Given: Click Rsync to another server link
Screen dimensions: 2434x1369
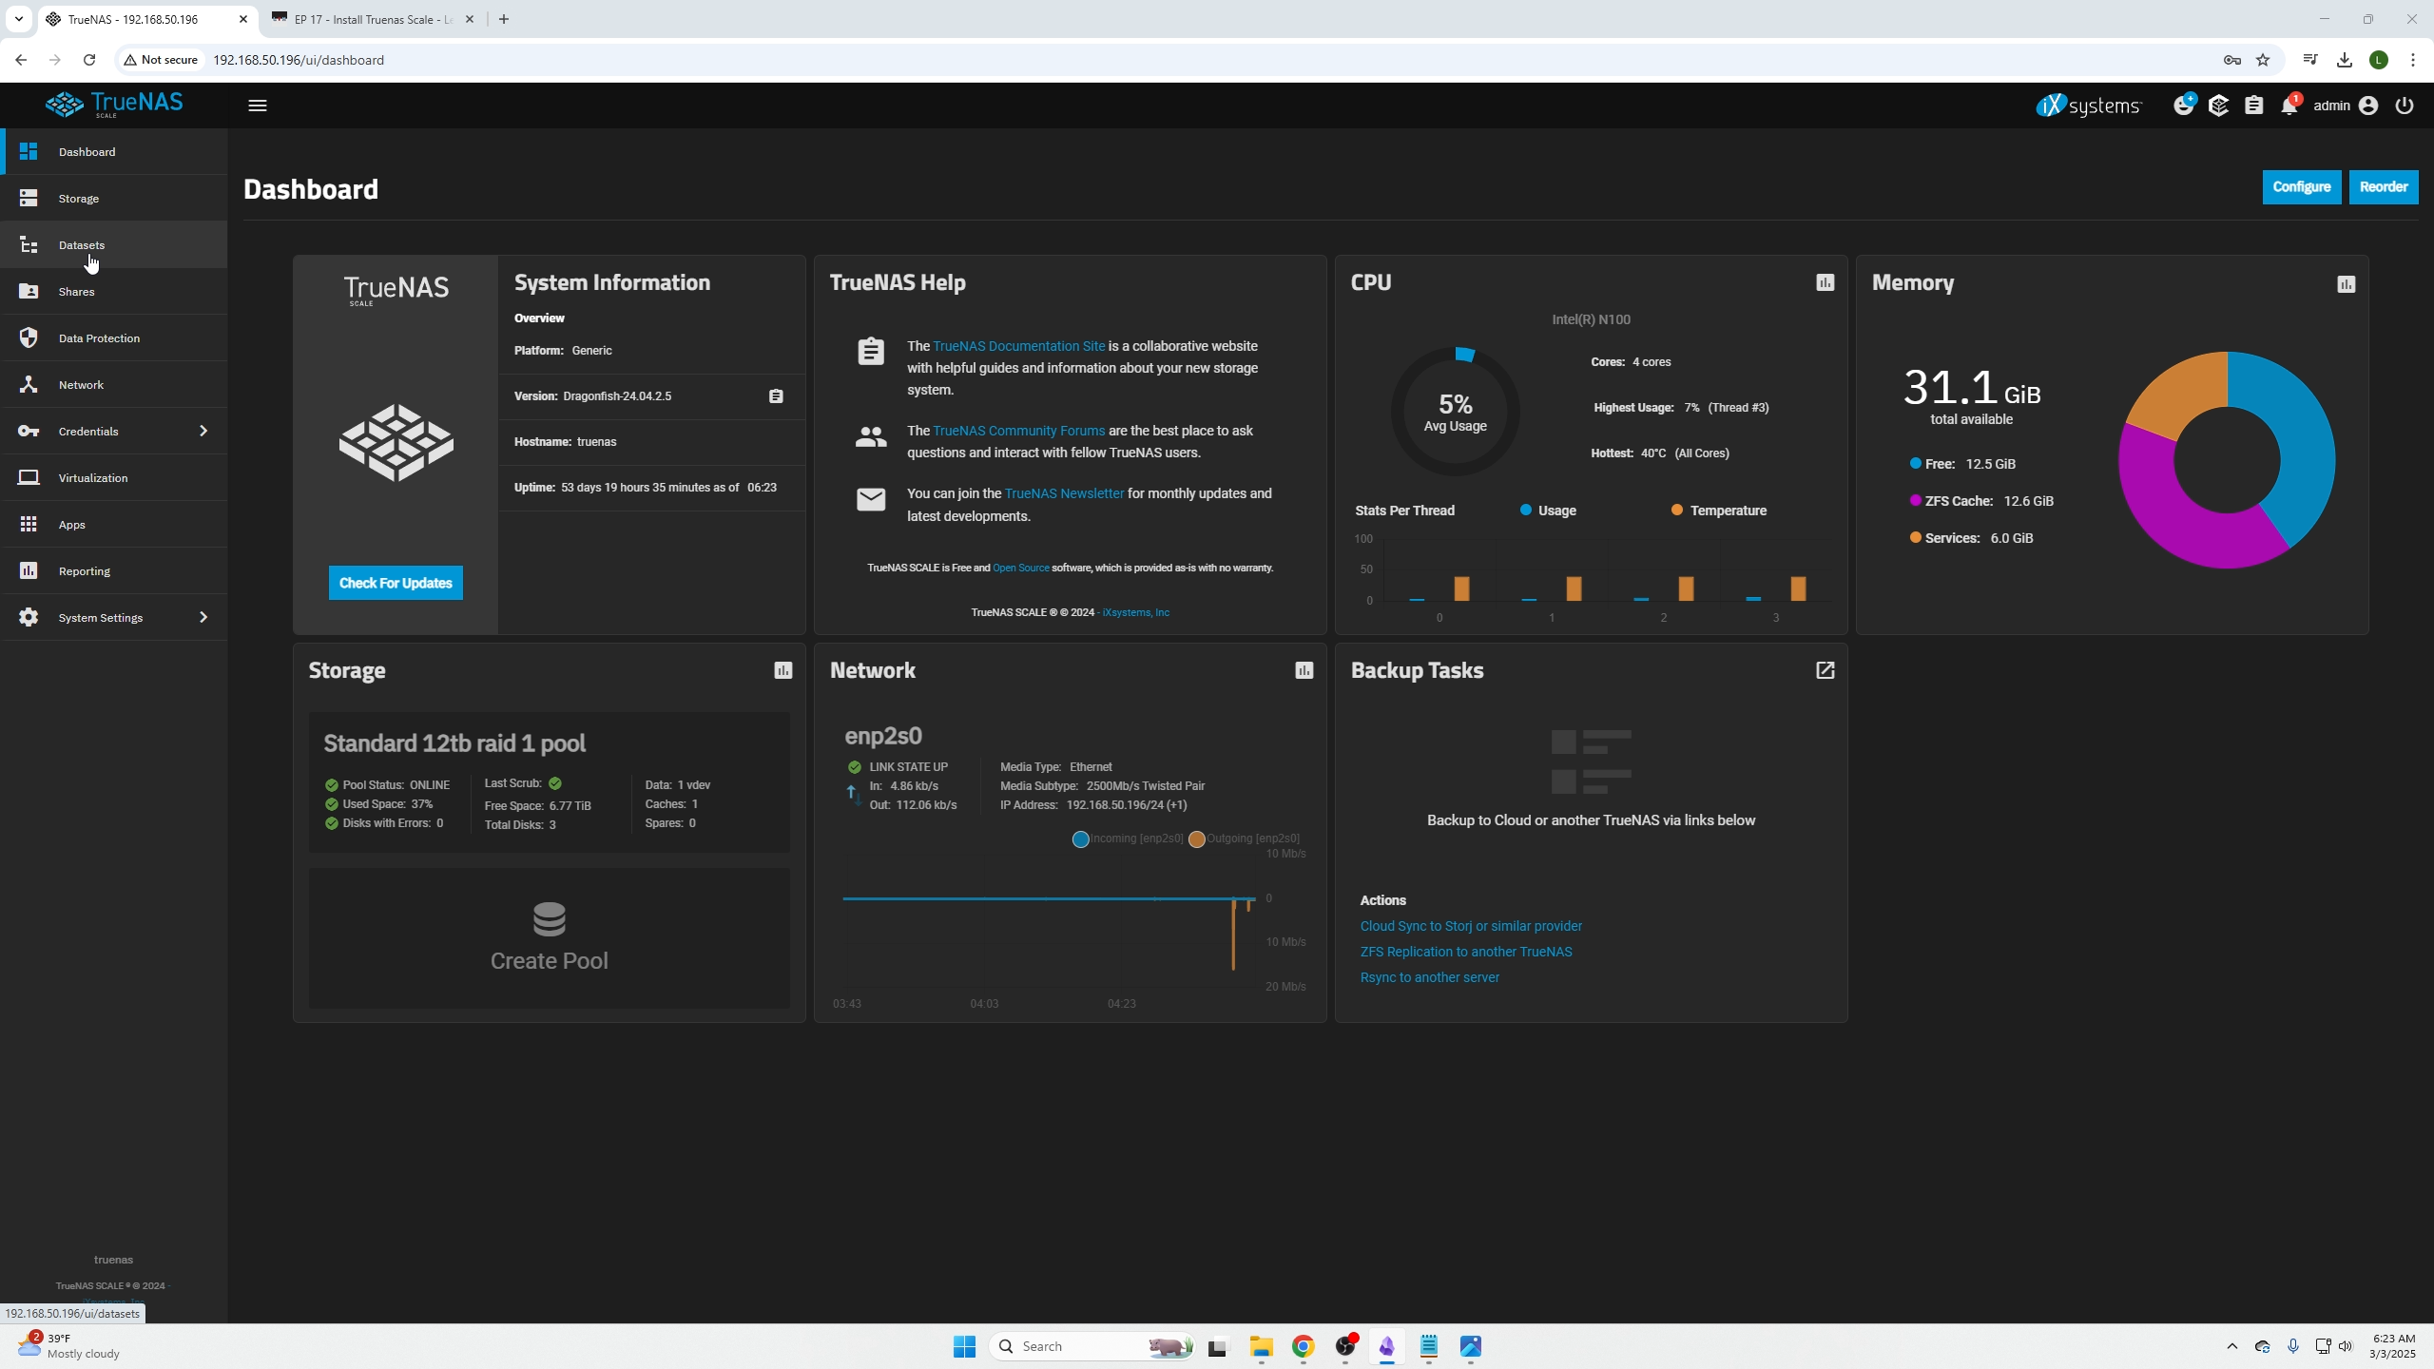Looking at the screenshot, I should coord(1429,977).
